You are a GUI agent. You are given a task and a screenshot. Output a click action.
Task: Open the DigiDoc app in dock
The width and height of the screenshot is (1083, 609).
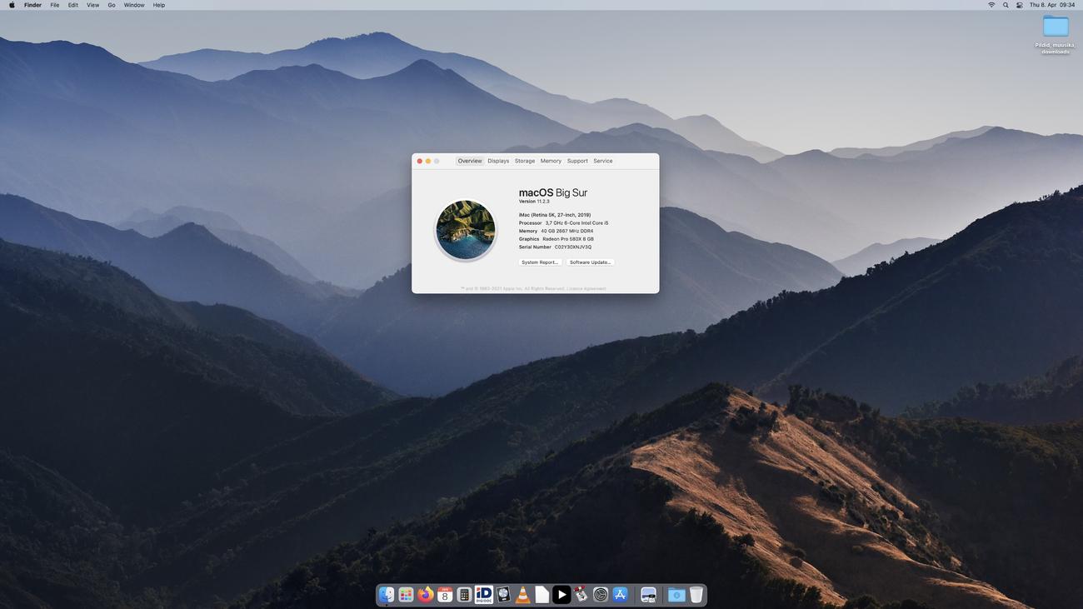pyautogui.click(x=484, y=595)
